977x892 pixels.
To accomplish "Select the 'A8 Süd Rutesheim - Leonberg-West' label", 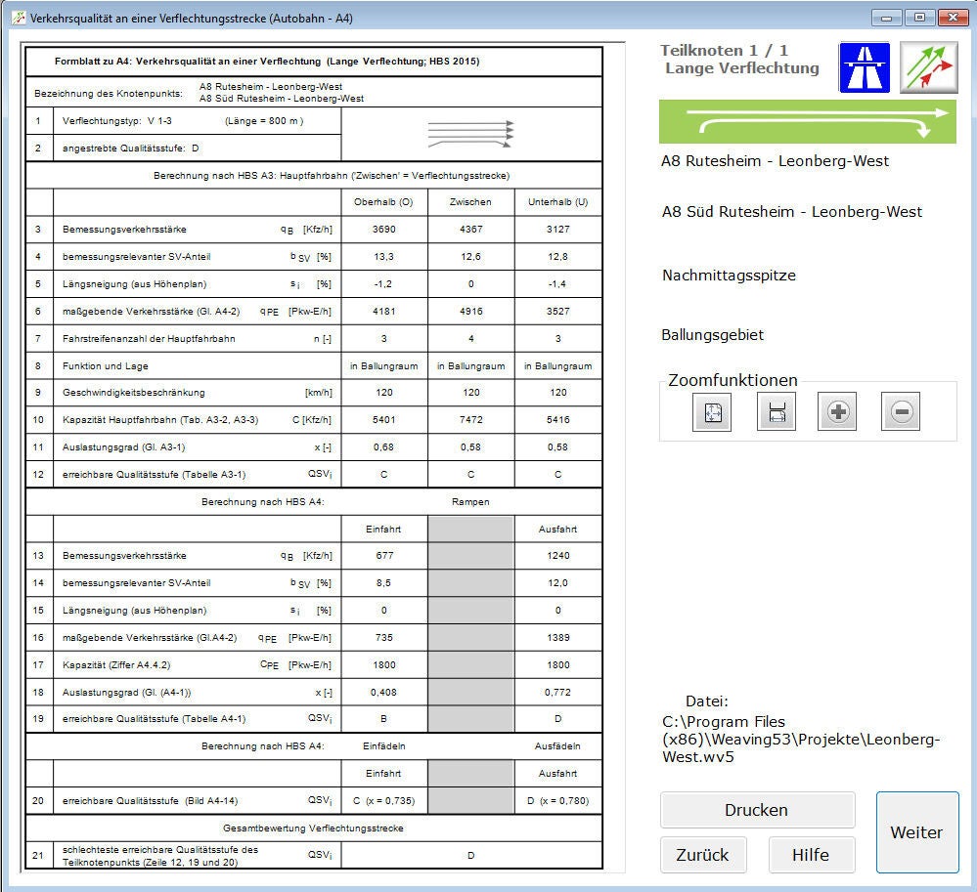I will coord(791,212).
